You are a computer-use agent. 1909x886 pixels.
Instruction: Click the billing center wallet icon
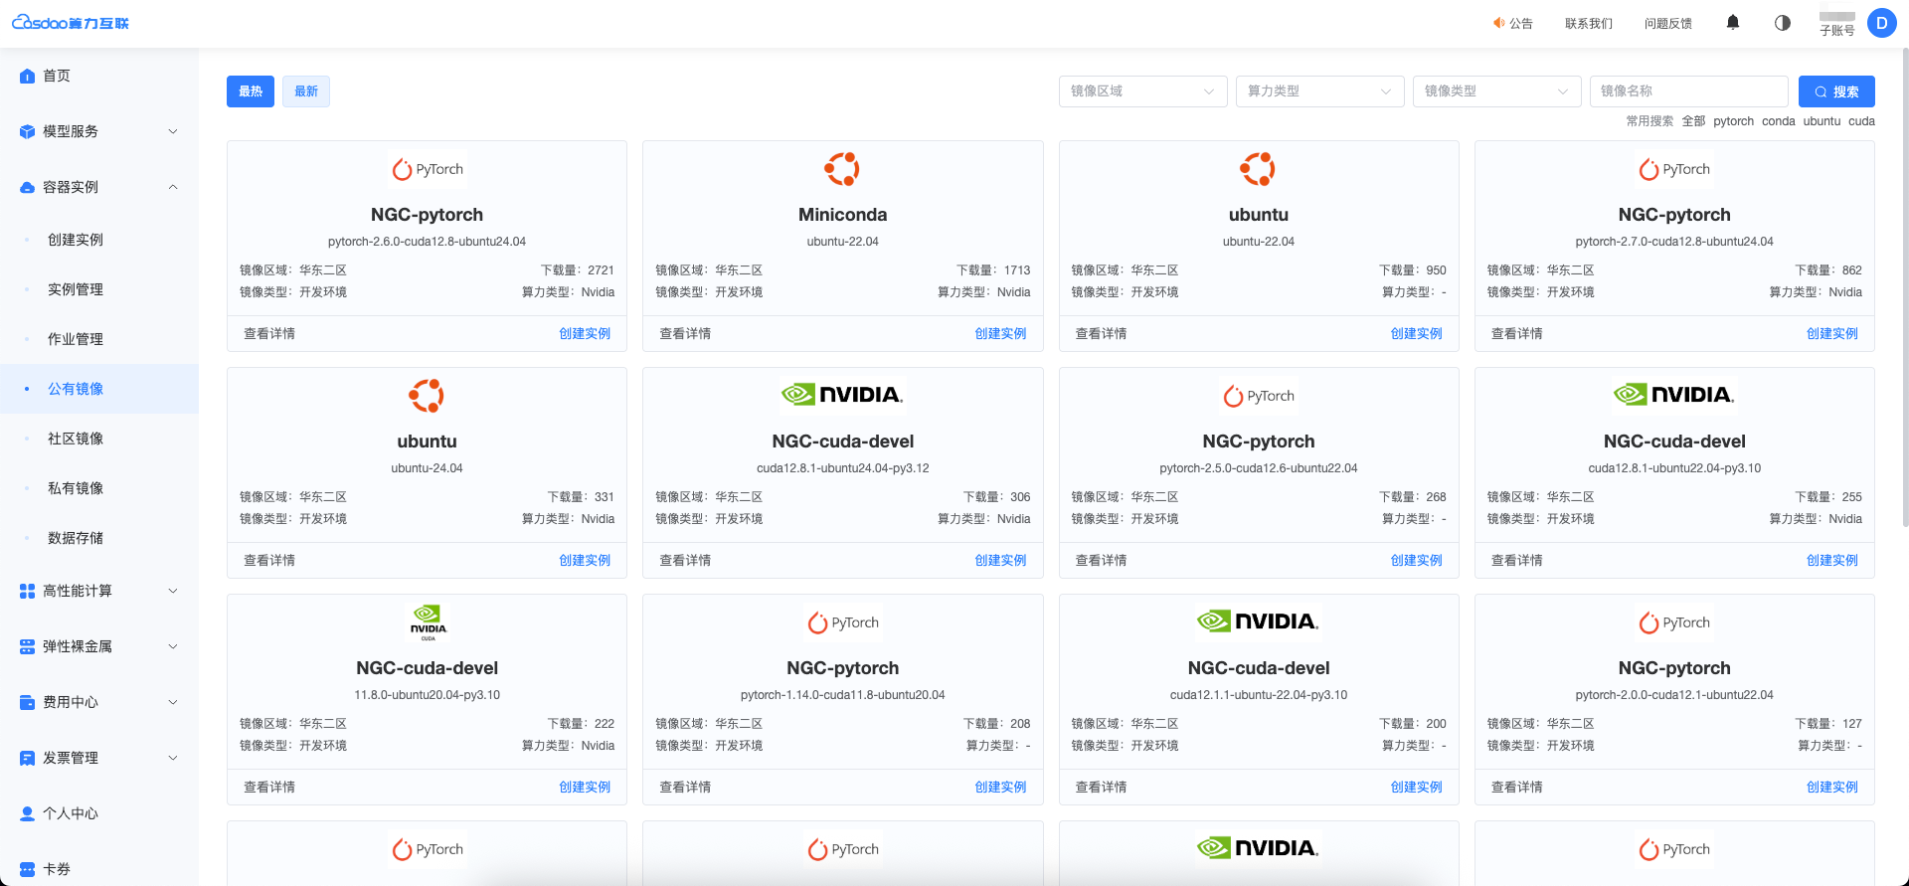click(27, 702)
